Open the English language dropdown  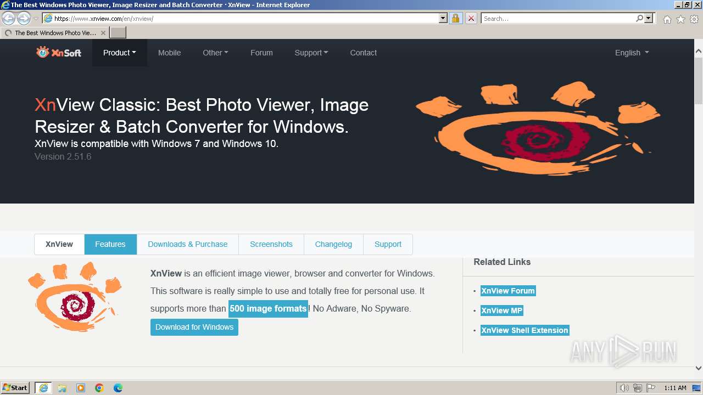click(x=632, y=53)
